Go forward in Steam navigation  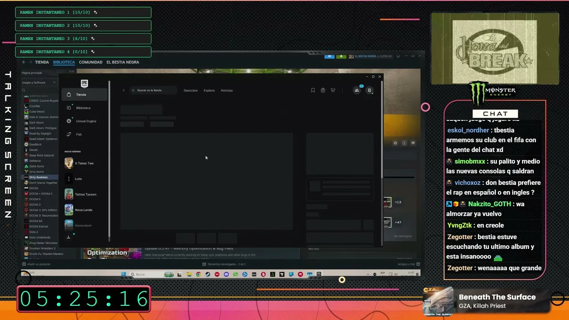pyautogui.click(x=30, y=62)
